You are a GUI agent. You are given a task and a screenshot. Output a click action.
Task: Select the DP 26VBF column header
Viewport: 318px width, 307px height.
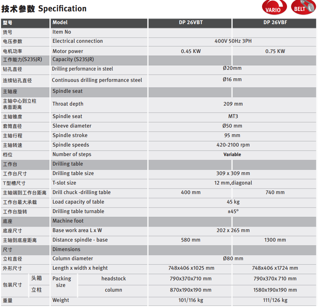275,23
